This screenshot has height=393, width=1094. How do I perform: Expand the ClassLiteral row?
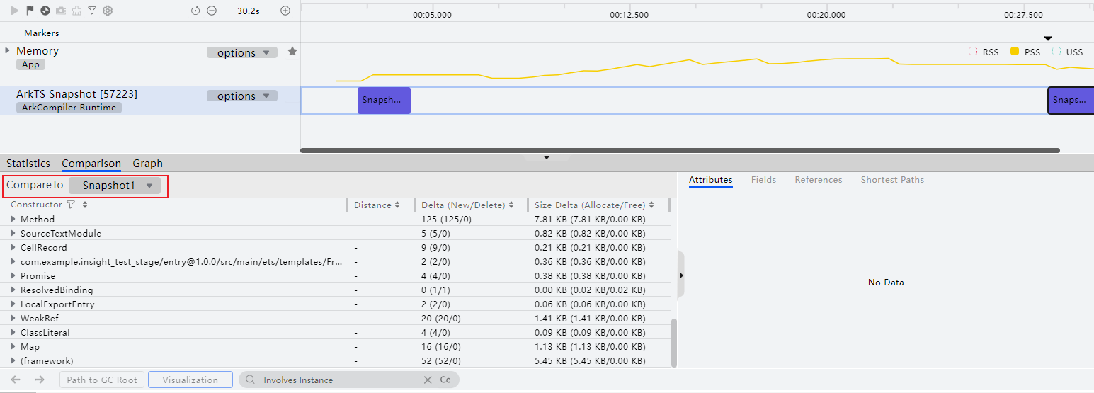pyautogui.click(x=13, y=333)
